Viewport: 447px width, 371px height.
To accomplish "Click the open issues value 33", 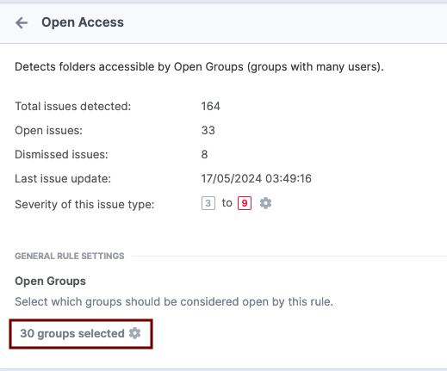I will pos(208,131).
